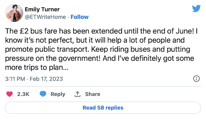The width and height of the screenshot is (206, 119).
Task: Click the 'promote public transport' sentence
Action: point(47,50)
